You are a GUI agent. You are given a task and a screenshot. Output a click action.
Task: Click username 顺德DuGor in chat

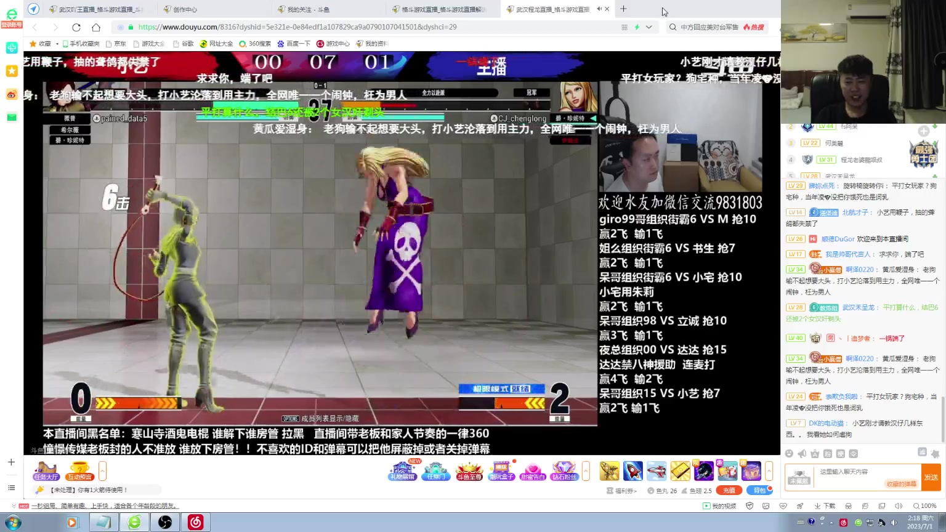pos(838,239)
